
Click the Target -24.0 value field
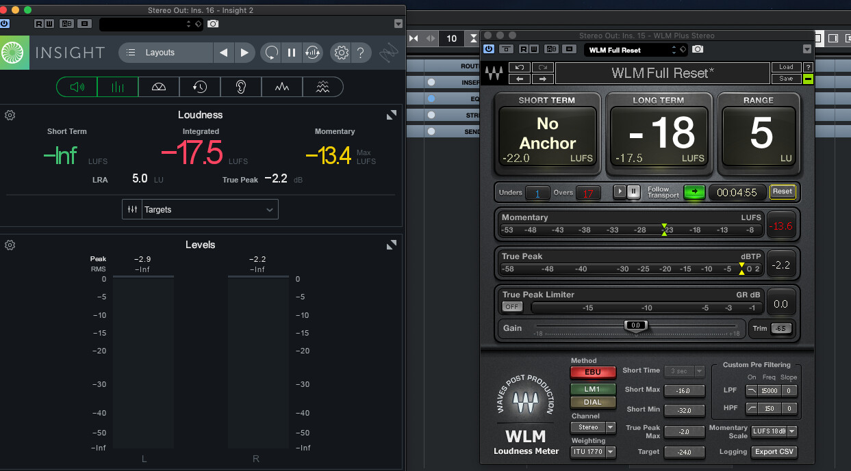click(685, 452)
